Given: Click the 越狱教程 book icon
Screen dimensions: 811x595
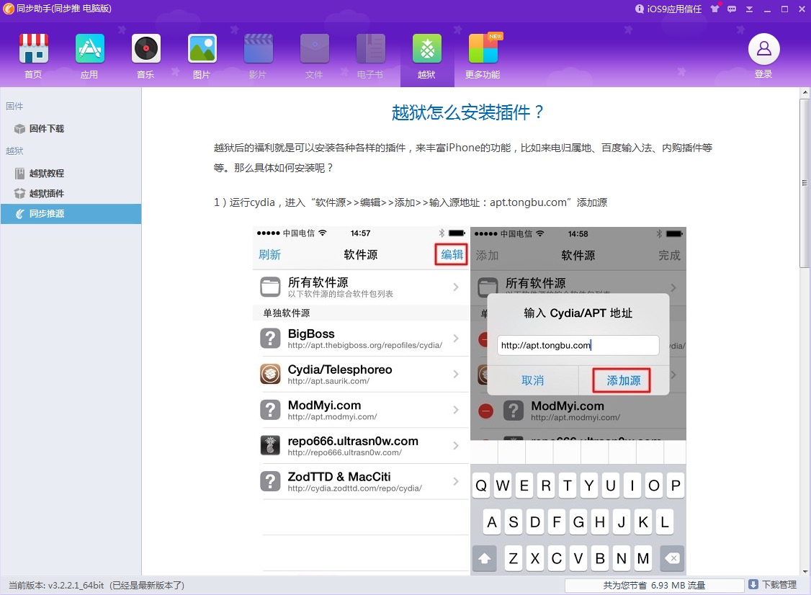Looking at the screenshot, I should point(19,174).
